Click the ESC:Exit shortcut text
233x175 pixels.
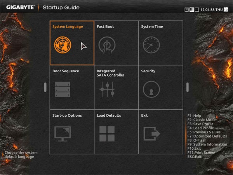pyautogui.click(x=195, y=157)
